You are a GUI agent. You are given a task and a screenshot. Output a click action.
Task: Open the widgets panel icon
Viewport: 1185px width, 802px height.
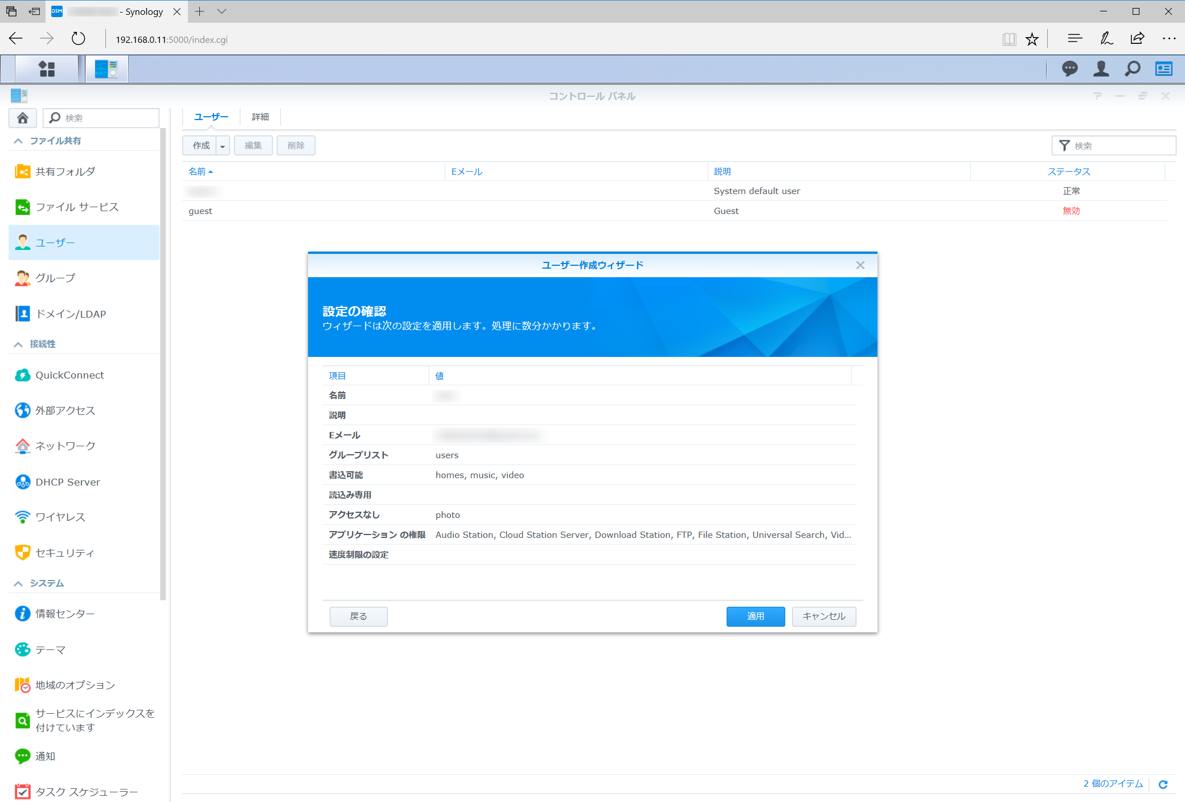tap(1163, 69)
